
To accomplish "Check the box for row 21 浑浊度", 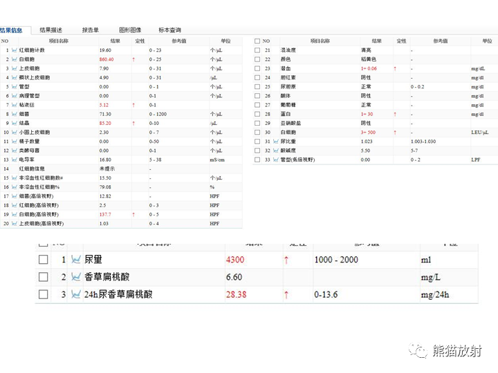I will 257,50.
